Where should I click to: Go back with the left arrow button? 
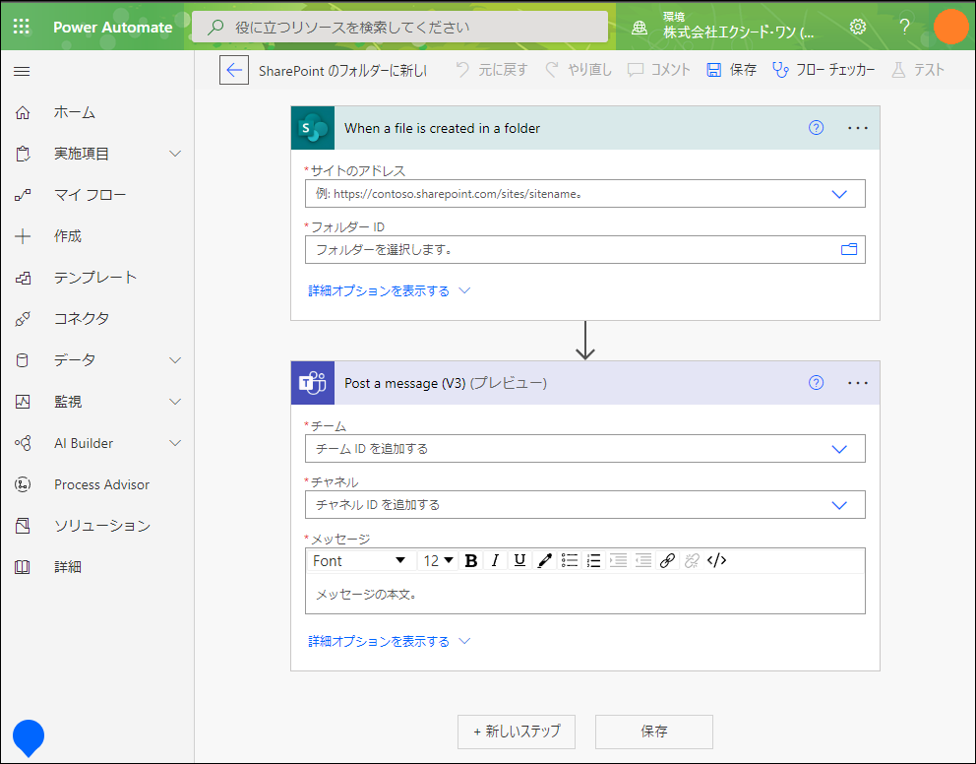point(234,70)
